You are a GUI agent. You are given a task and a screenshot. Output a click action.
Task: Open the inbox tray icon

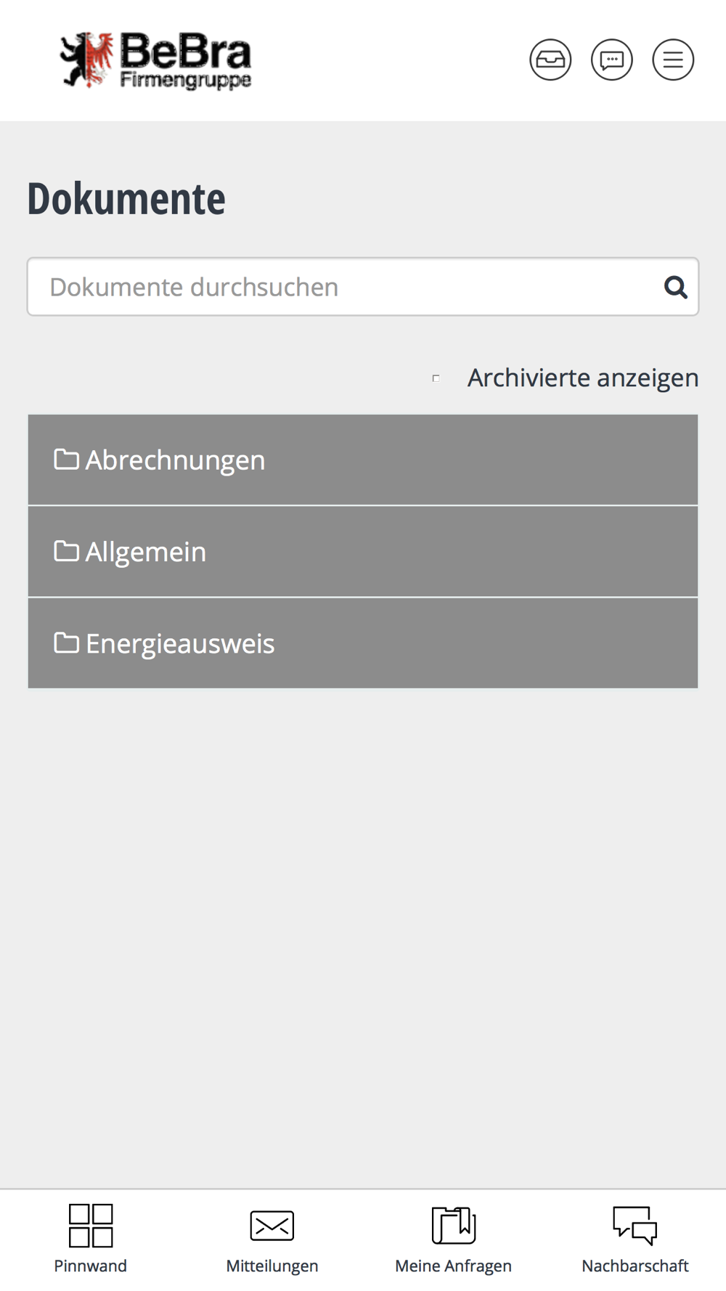(550, 60)
